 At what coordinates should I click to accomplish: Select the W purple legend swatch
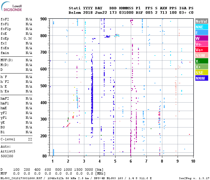tap(202, 38)
